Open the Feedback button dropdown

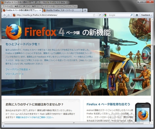pos(146,15)
